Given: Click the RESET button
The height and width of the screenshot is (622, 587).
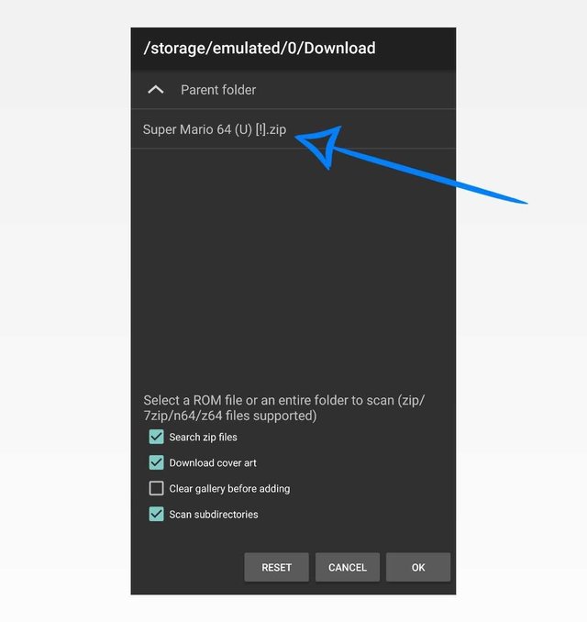Looking at the screenshot, I should (x=276, y=567).
